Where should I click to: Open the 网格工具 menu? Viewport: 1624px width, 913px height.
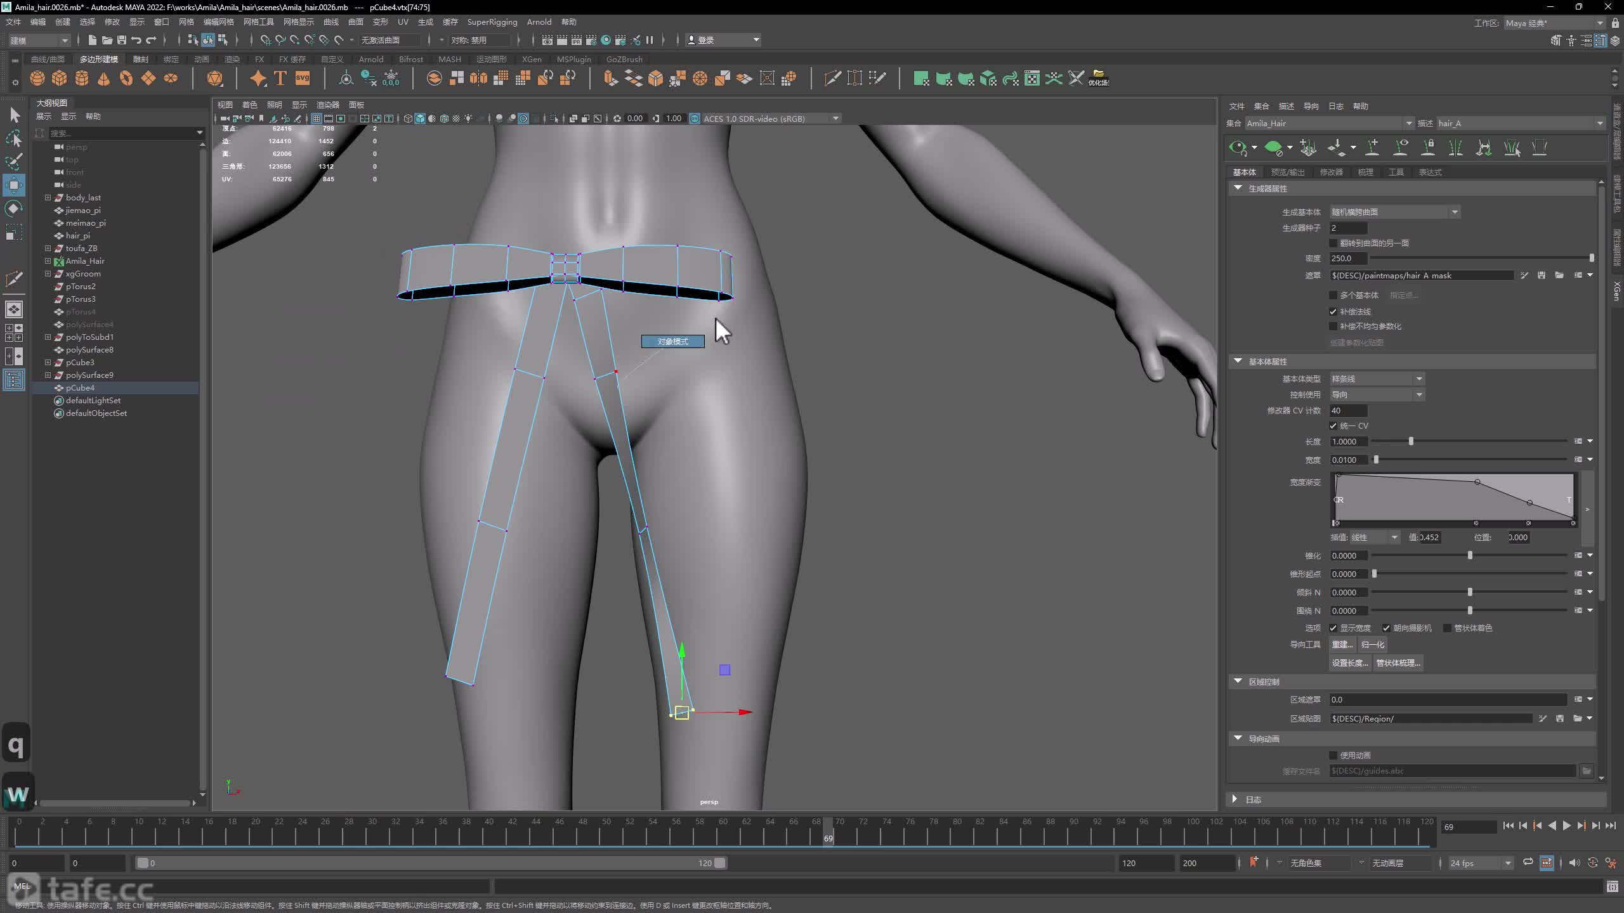[x=258, y=22]
